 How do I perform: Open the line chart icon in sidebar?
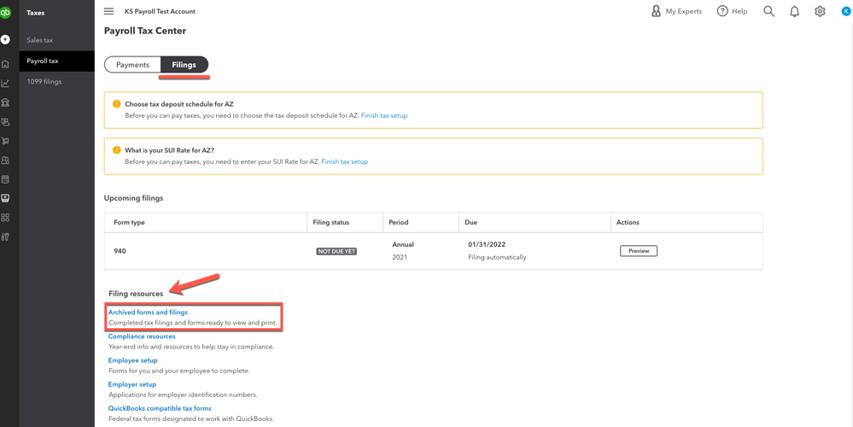tap(5, 83)
